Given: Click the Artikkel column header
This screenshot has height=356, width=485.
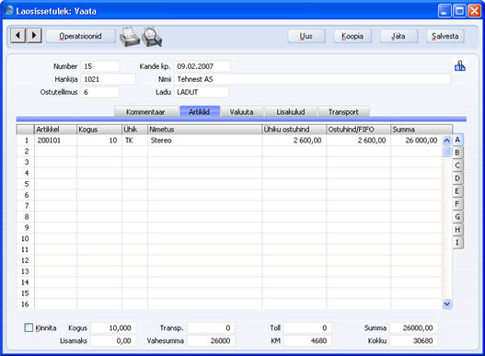Looking at the screenshot, I should pyautogui.click(x=55, y=130).
